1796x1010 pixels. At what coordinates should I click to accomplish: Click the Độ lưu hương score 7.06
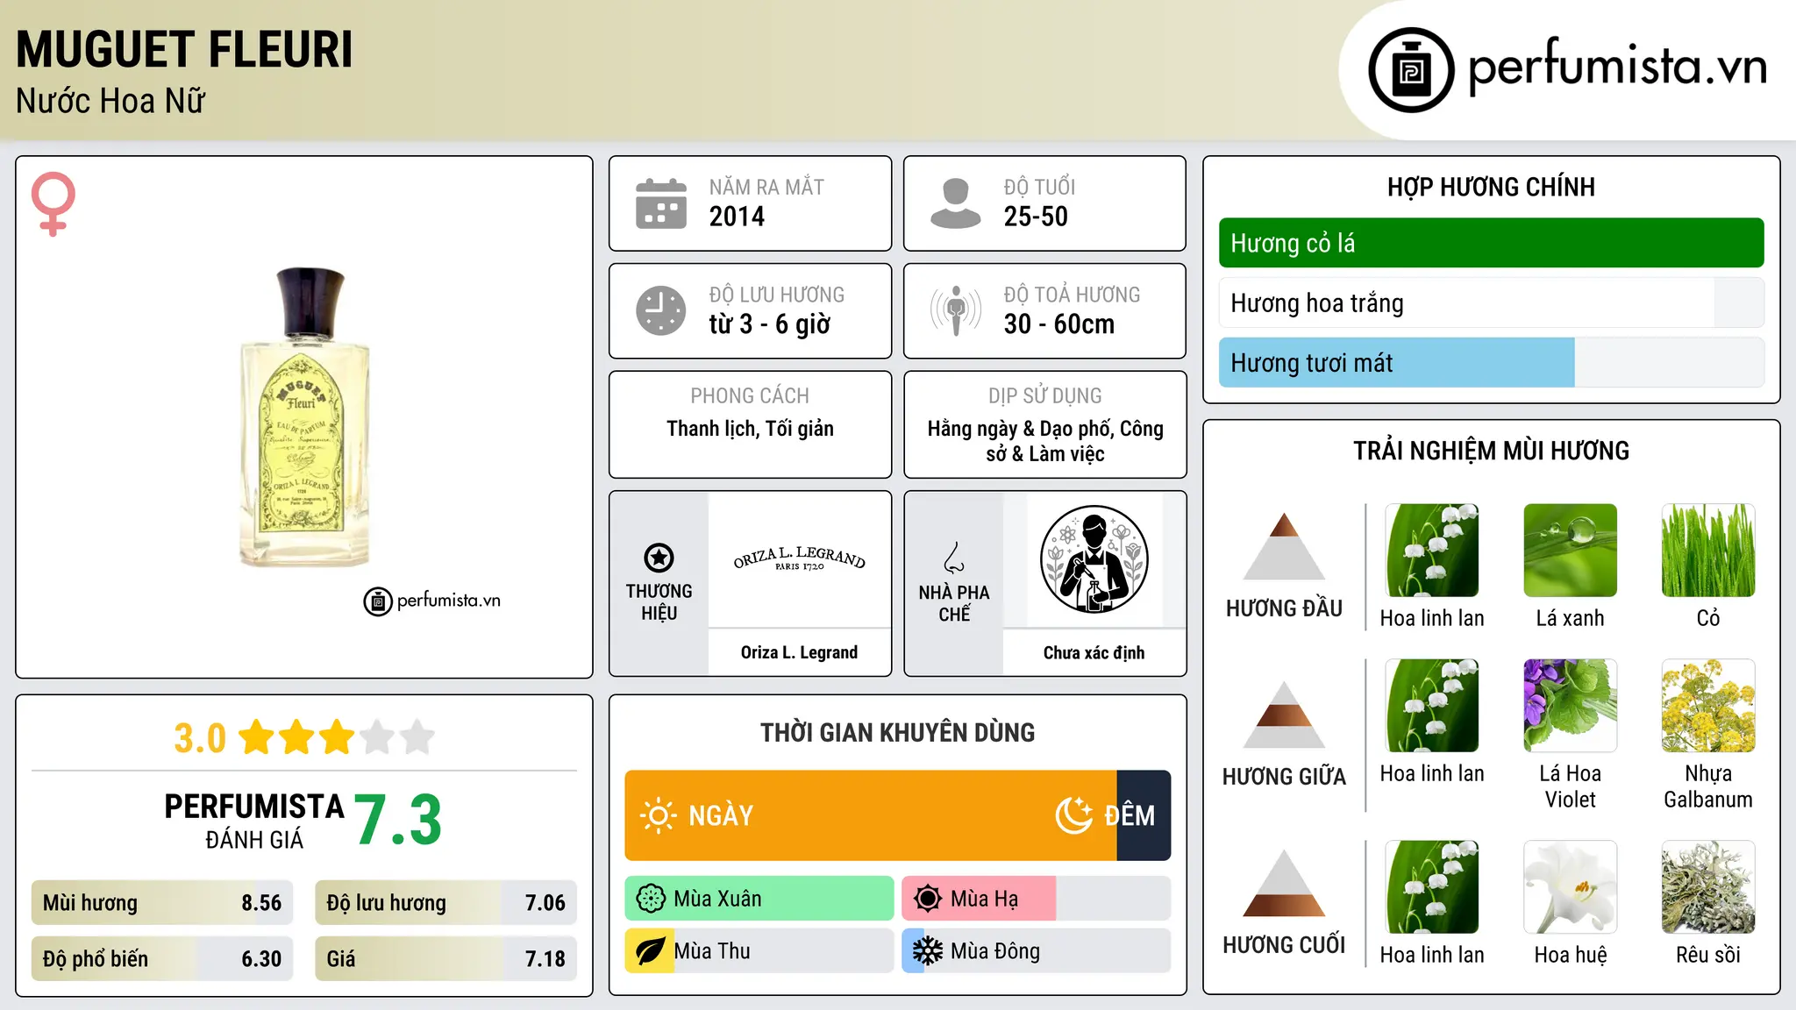(545, 903)
